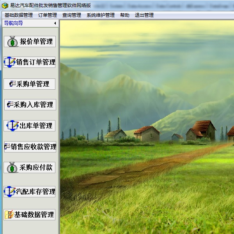Click the 销售应收款管理 navigation button
Screen dimensions: 234x234
[30, 147]
